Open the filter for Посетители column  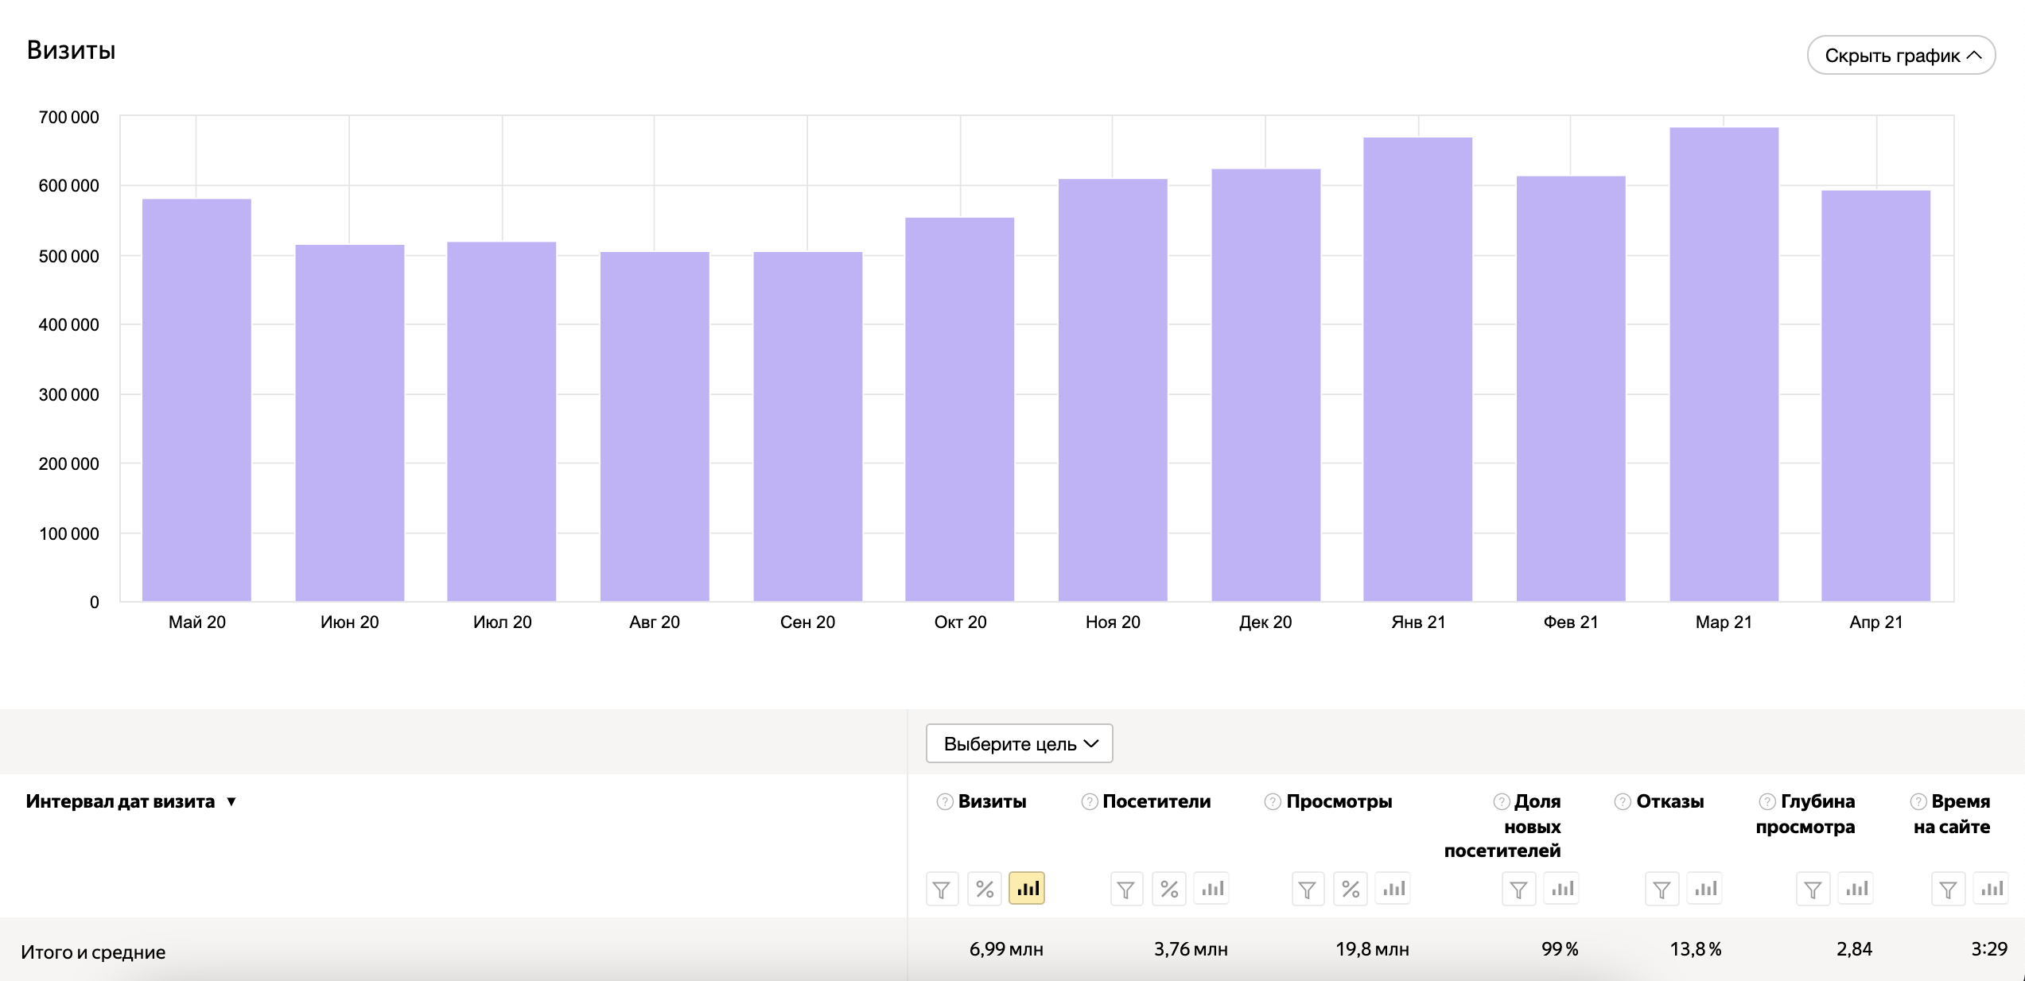1126,889
